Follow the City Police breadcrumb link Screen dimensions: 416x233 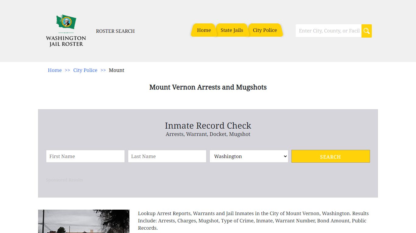point(85,70)
